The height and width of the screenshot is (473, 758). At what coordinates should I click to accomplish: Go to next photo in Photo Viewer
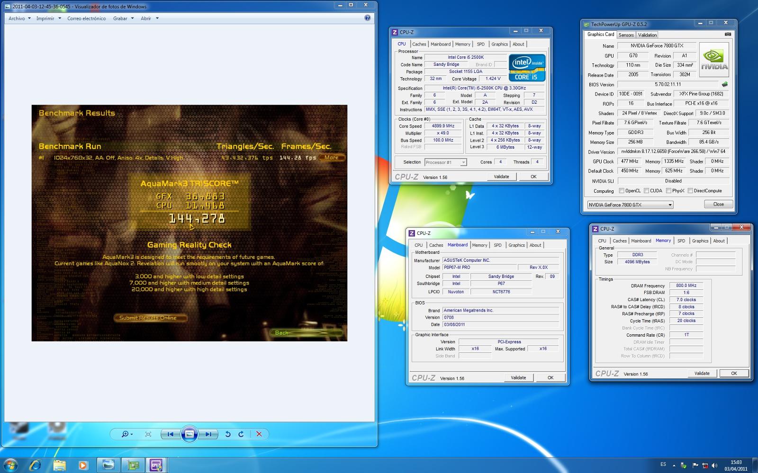(x=208, y=434)
